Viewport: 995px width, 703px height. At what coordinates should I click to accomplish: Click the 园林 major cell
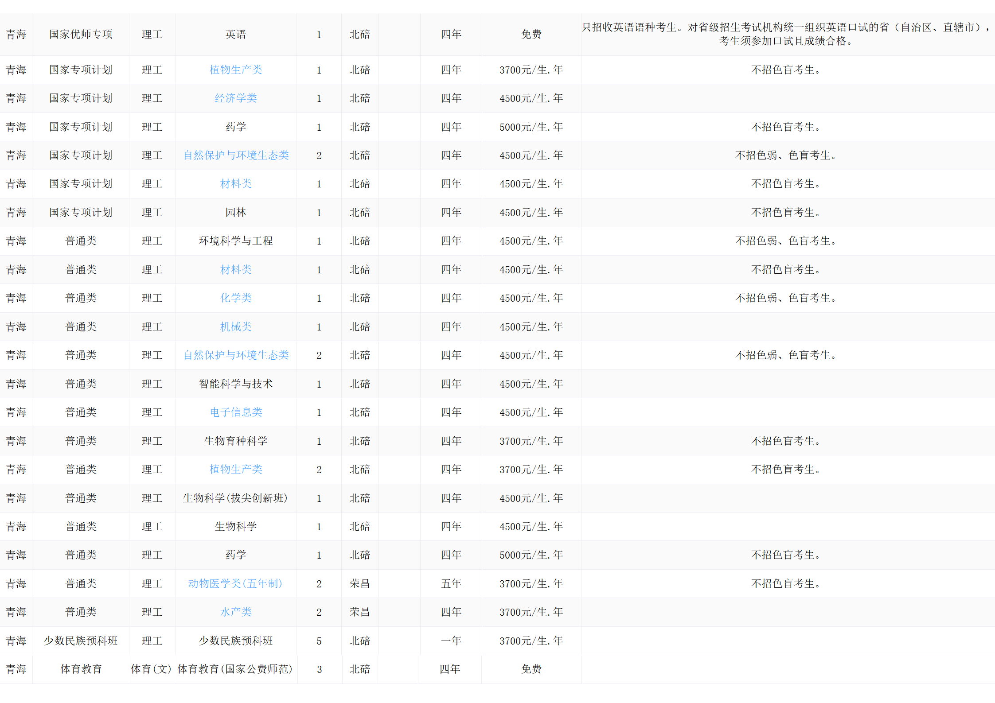point(236,212)
